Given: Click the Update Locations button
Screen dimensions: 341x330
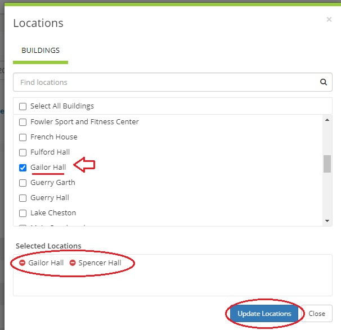Looking at the screenshot, I should pyautogui.click(x=264, y=314).
